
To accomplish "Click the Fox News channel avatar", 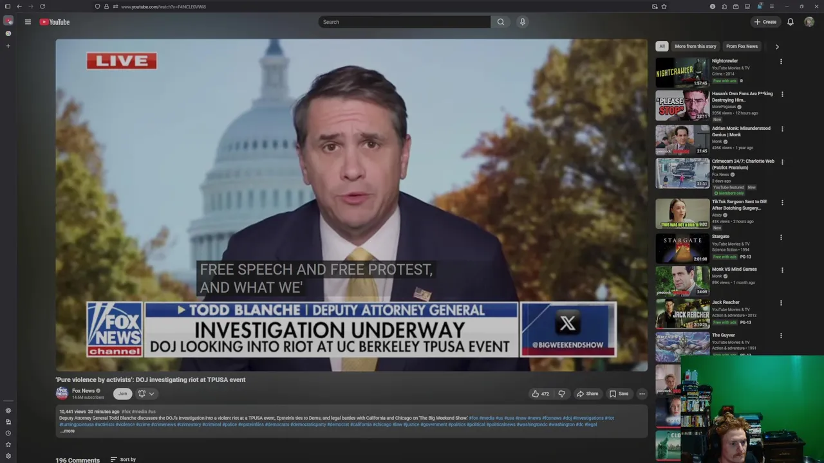I will point(62,394).
